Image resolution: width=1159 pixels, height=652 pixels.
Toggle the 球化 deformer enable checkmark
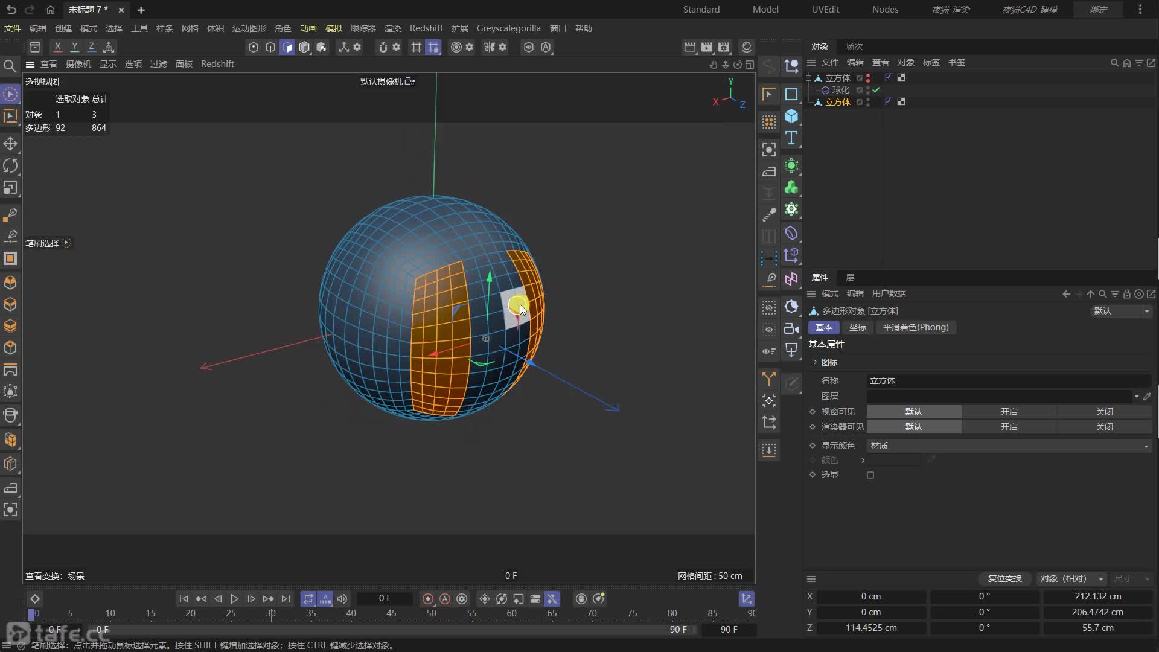click(x=876, y=90)
